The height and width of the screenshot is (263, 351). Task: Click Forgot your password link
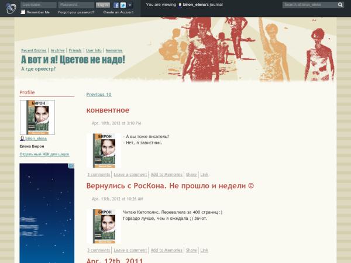[76, 12]
